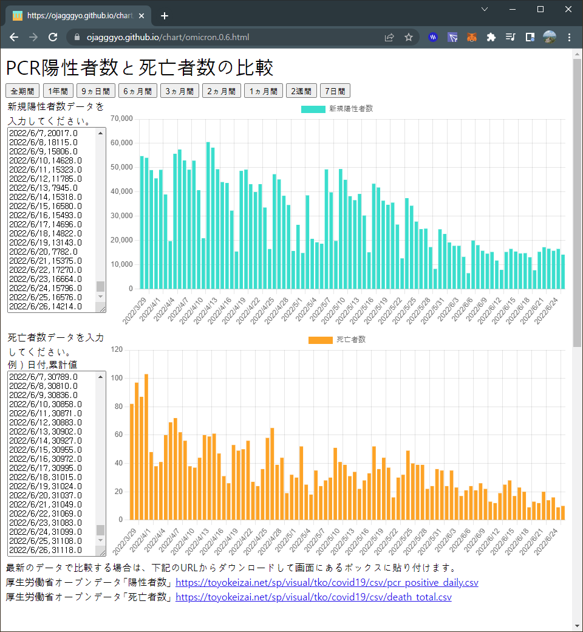The width and height of the screenshot is (583, 632).
Task: Open a new tab with plus
Action: click(165, 16)
